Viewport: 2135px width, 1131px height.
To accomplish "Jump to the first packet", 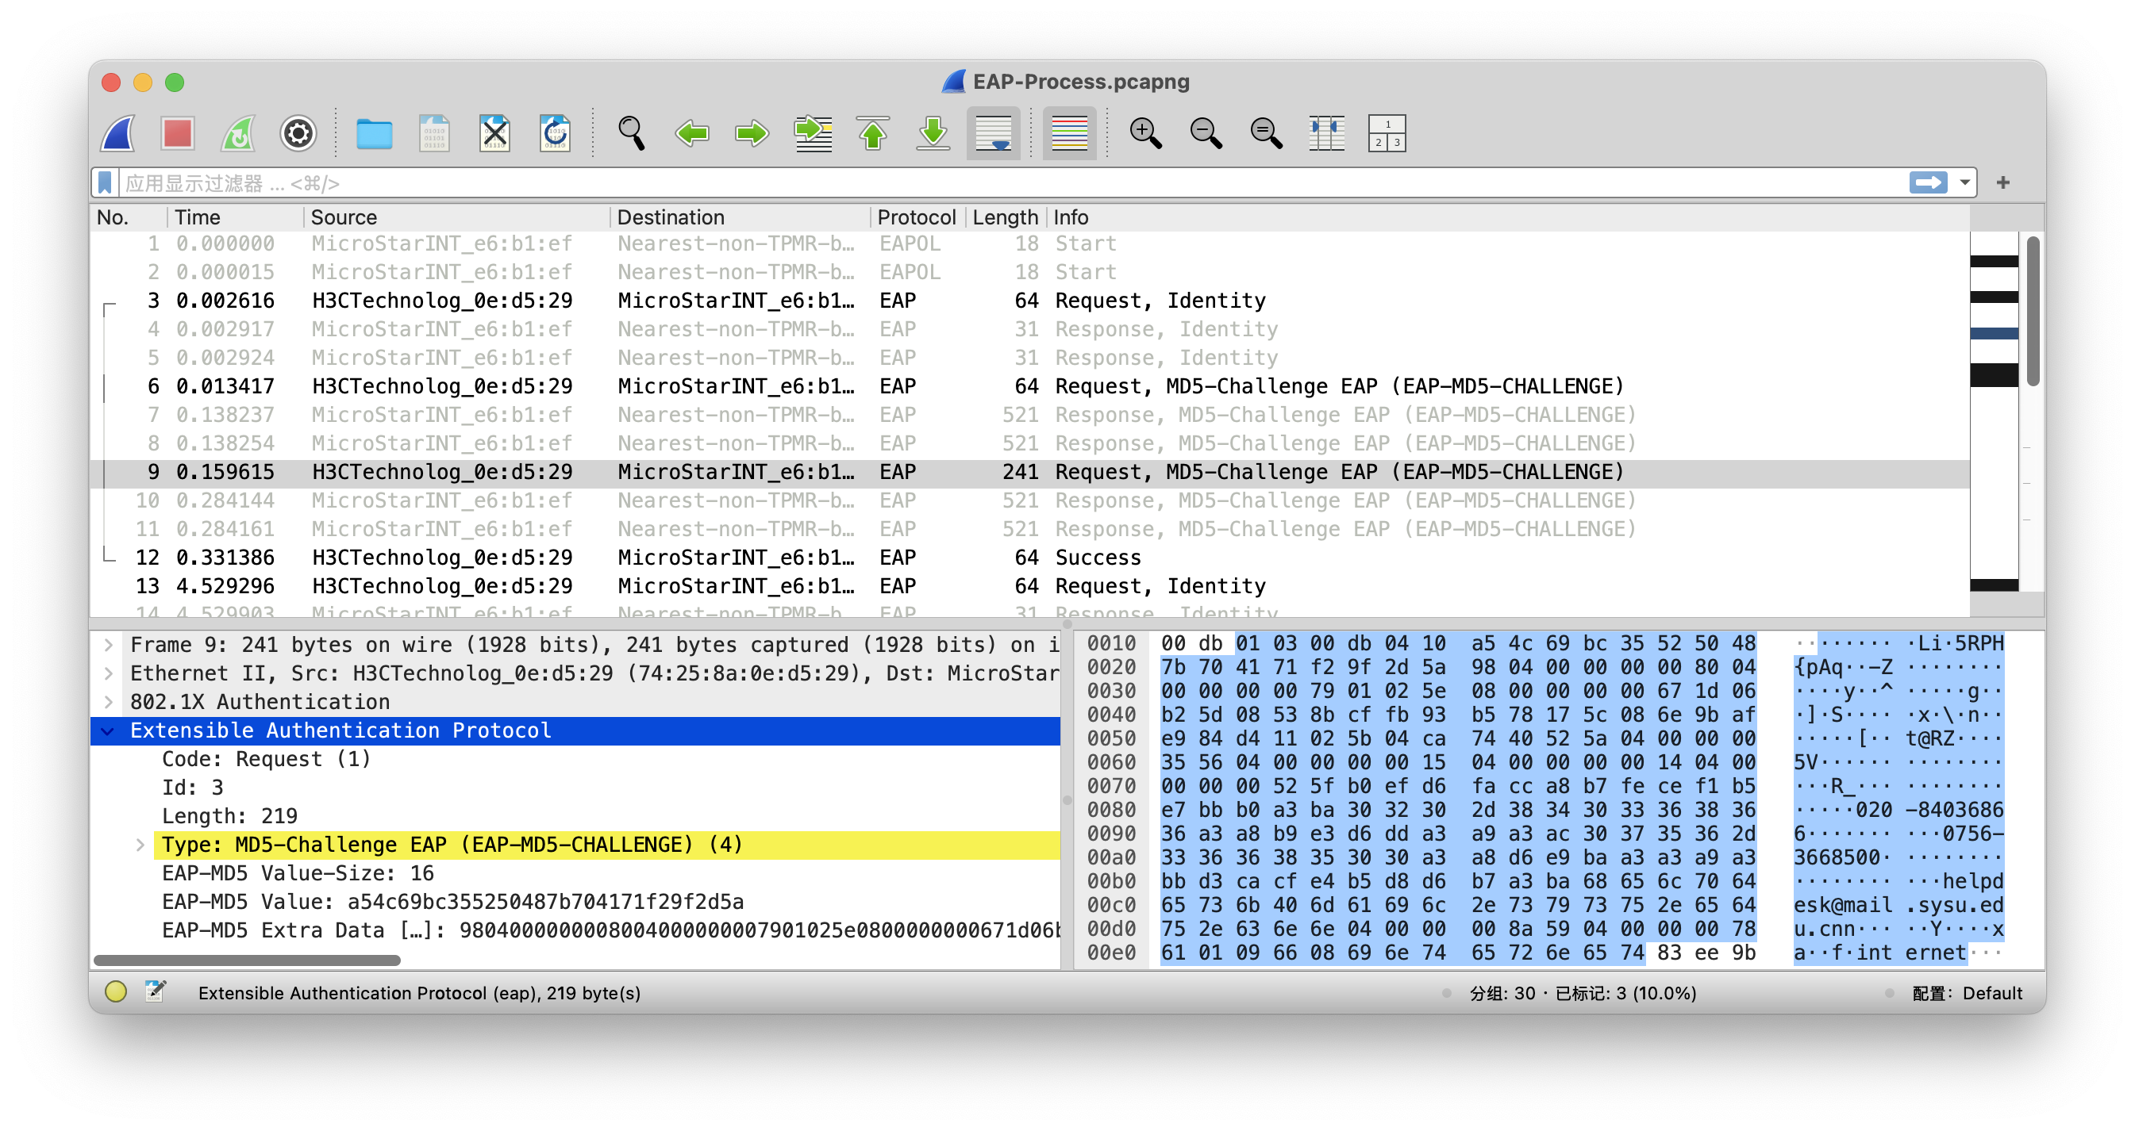I will click(873, 133).
